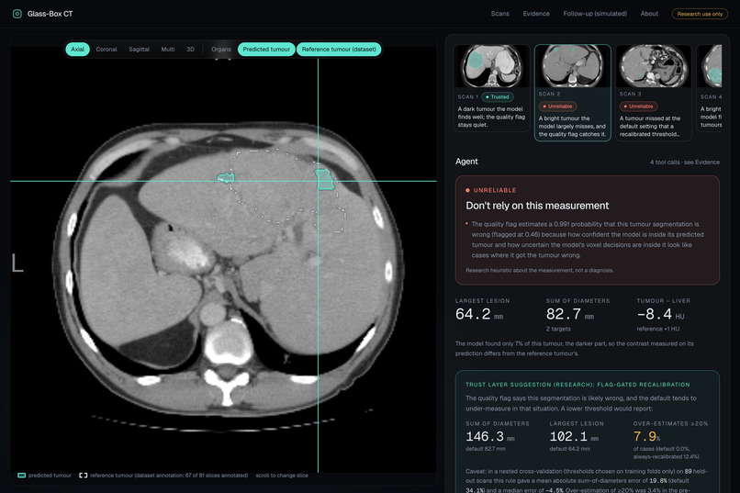Click the 'scroll to change slice' hint
This screenshot has width=740, height=493.
(x=282, y=475)
